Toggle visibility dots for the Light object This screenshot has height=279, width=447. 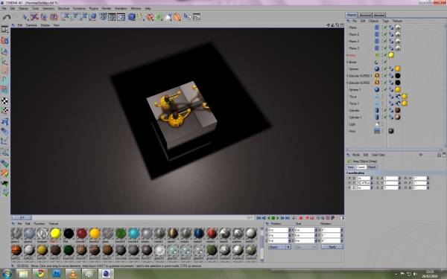[x=383, y=124]
